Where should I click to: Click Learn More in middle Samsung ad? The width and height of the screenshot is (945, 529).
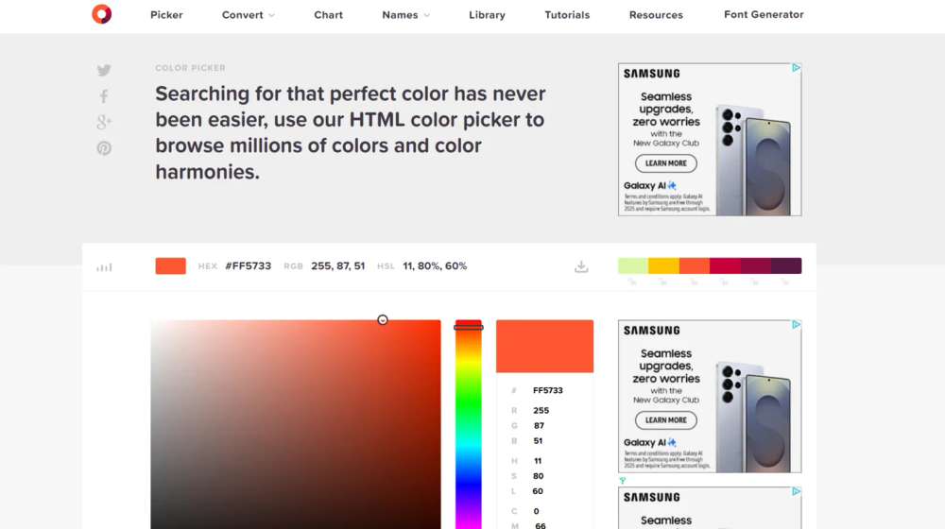(666, 420)
